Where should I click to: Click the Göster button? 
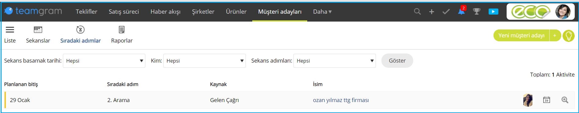coord(397,61)
